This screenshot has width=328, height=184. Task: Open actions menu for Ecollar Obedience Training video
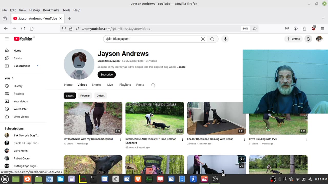[244, 139]
